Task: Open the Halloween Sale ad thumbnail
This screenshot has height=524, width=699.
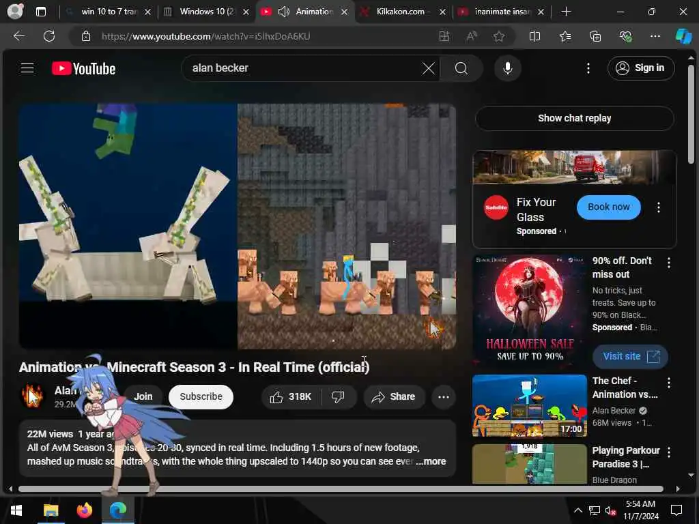Action: 529,311
